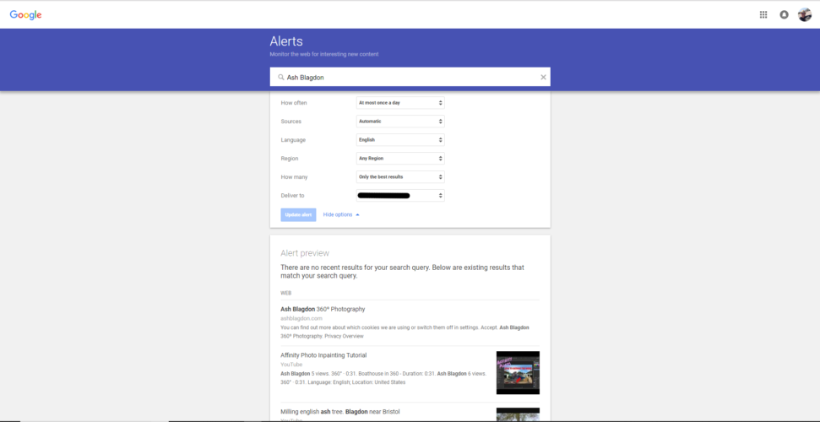Click the ashblagdon.com source text

click(301, 318)
